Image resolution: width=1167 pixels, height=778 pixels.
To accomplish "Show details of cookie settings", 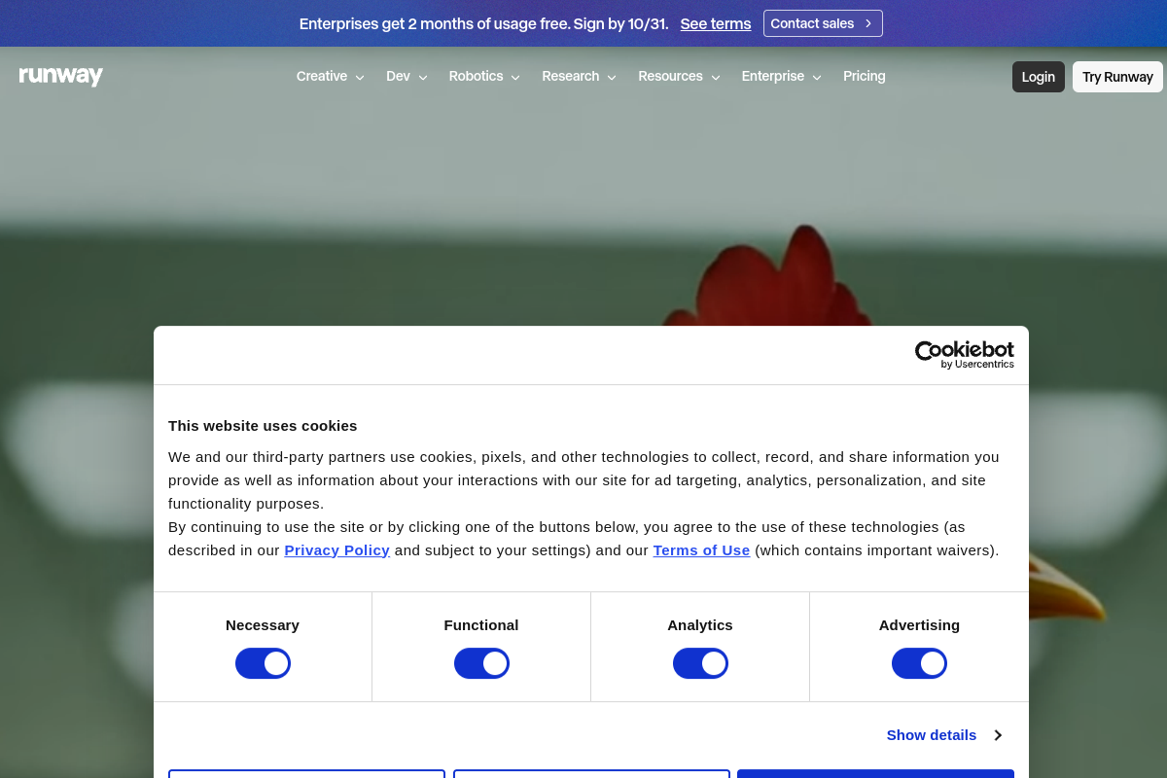I will pyautogui.click(x=944, y=735).
